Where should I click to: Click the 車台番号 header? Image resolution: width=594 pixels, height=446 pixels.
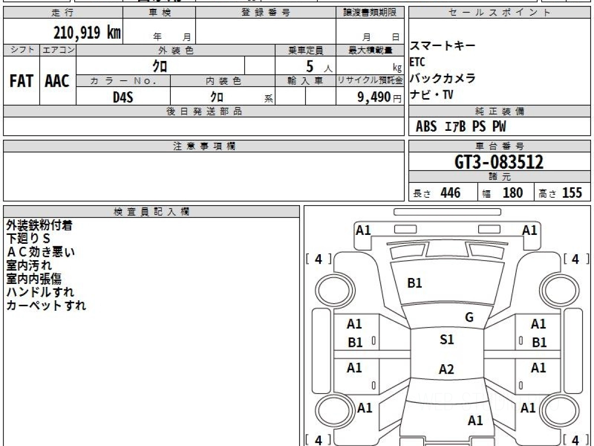tap(499, 146)
